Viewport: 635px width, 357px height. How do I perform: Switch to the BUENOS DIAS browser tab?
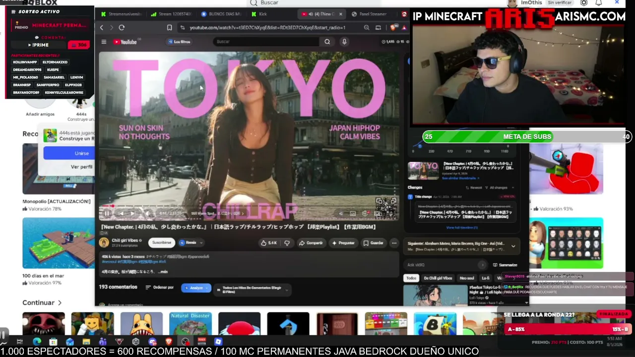tap(222, 14)
